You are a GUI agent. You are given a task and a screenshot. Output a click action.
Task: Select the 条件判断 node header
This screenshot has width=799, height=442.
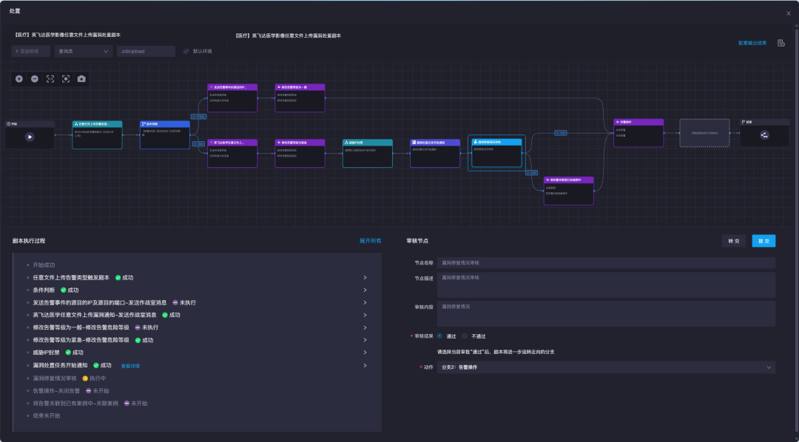[165, 123]
